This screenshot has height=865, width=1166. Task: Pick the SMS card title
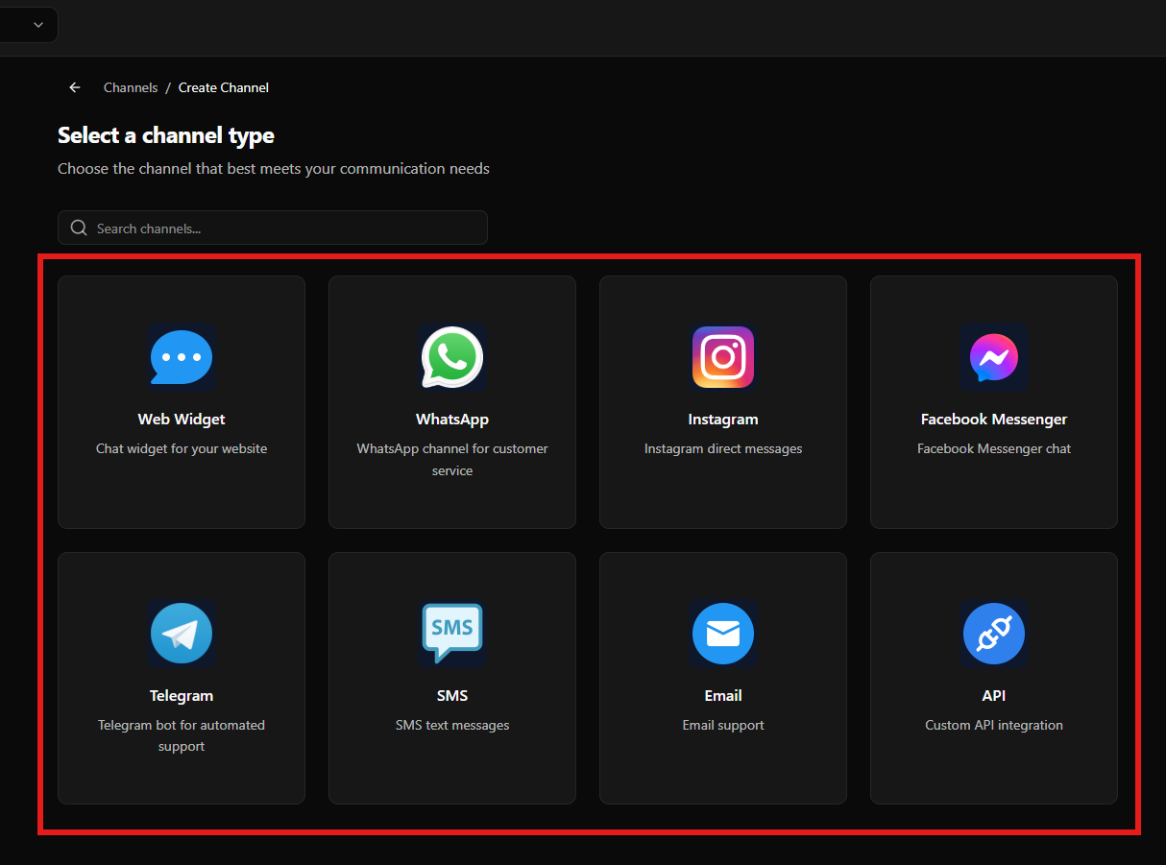[452, 696]
